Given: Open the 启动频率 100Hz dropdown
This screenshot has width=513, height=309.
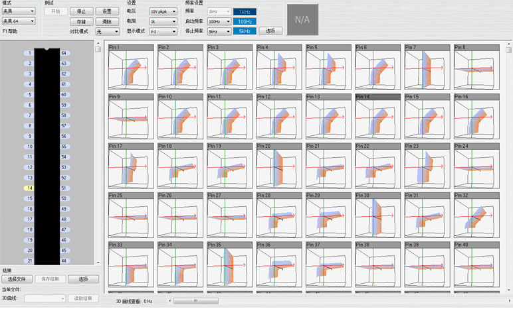Looking at the screenshot, I should pyautogui.click(x=219, y=21).
